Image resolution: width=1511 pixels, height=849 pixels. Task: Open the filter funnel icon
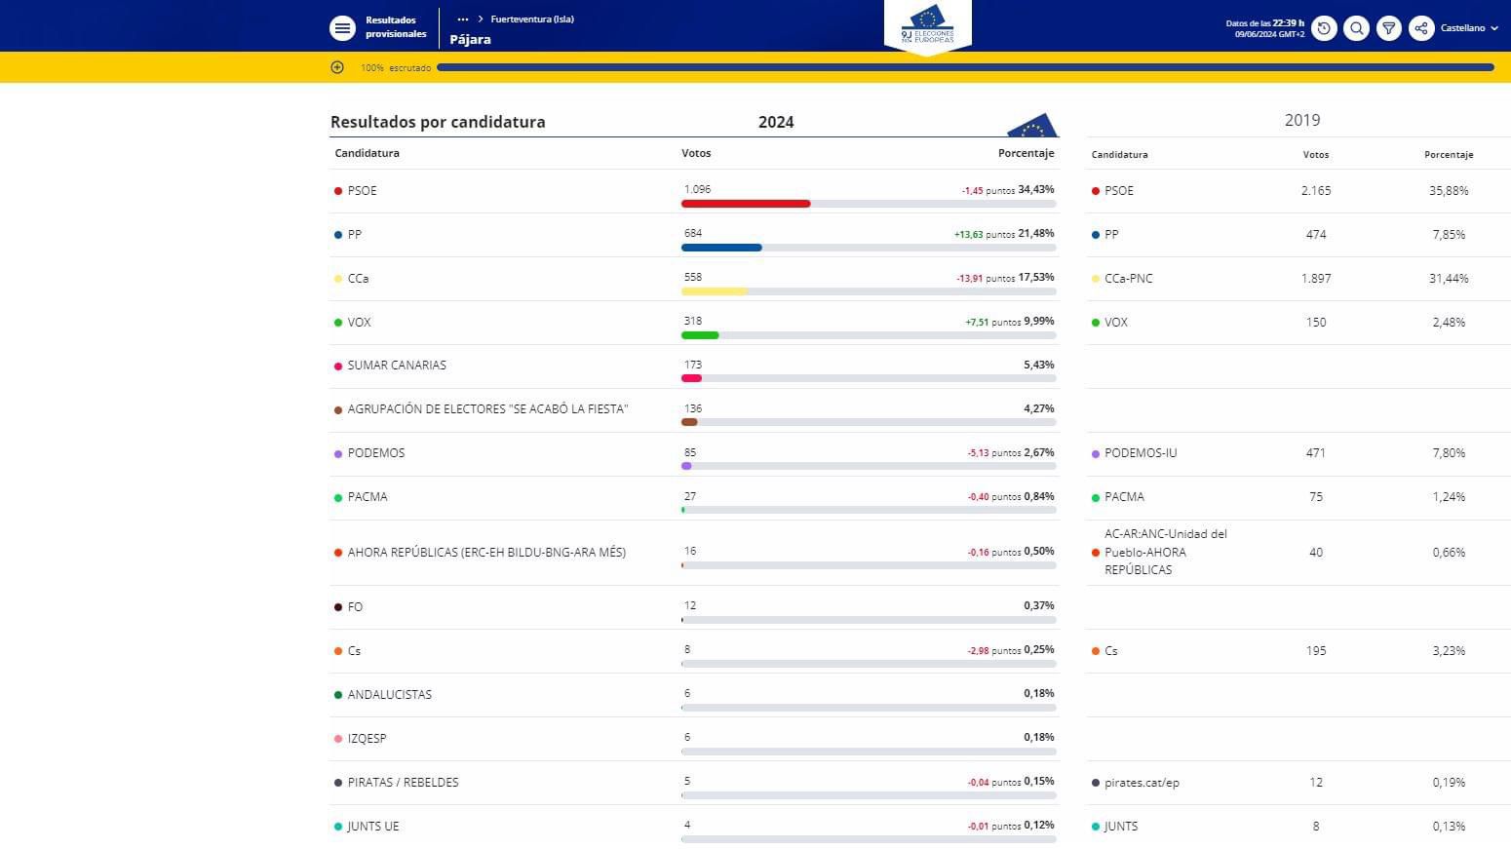pos(1389,28)
